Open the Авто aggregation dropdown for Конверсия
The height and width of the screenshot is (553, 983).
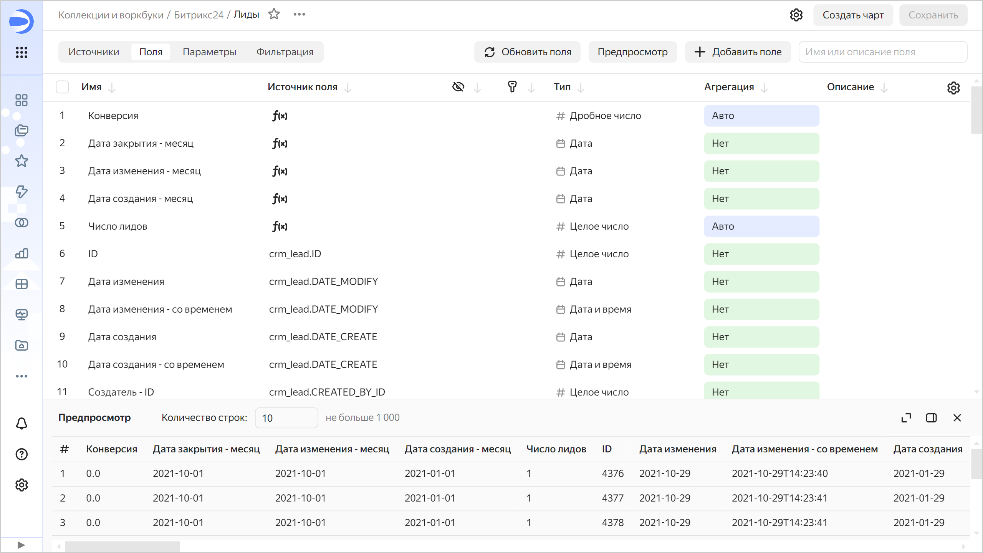pos(761,116)
